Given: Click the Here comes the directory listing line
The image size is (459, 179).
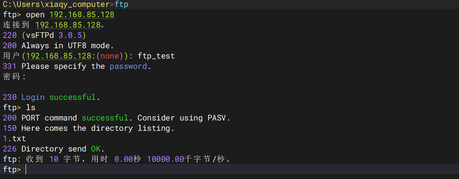Looking at the screenshot, I should pos(98,128).
